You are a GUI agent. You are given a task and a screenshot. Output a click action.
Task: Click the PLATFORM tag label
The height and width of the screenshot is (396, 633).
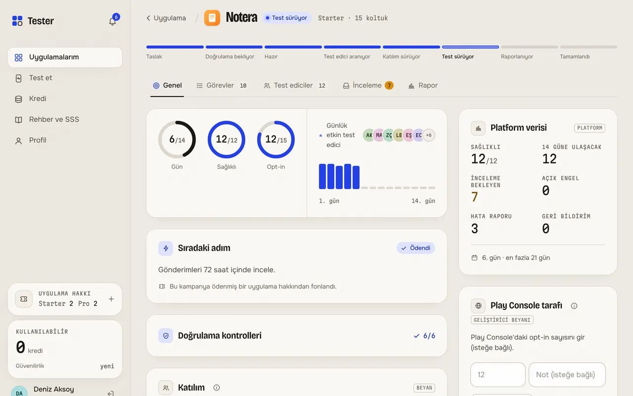click(590, 128)
